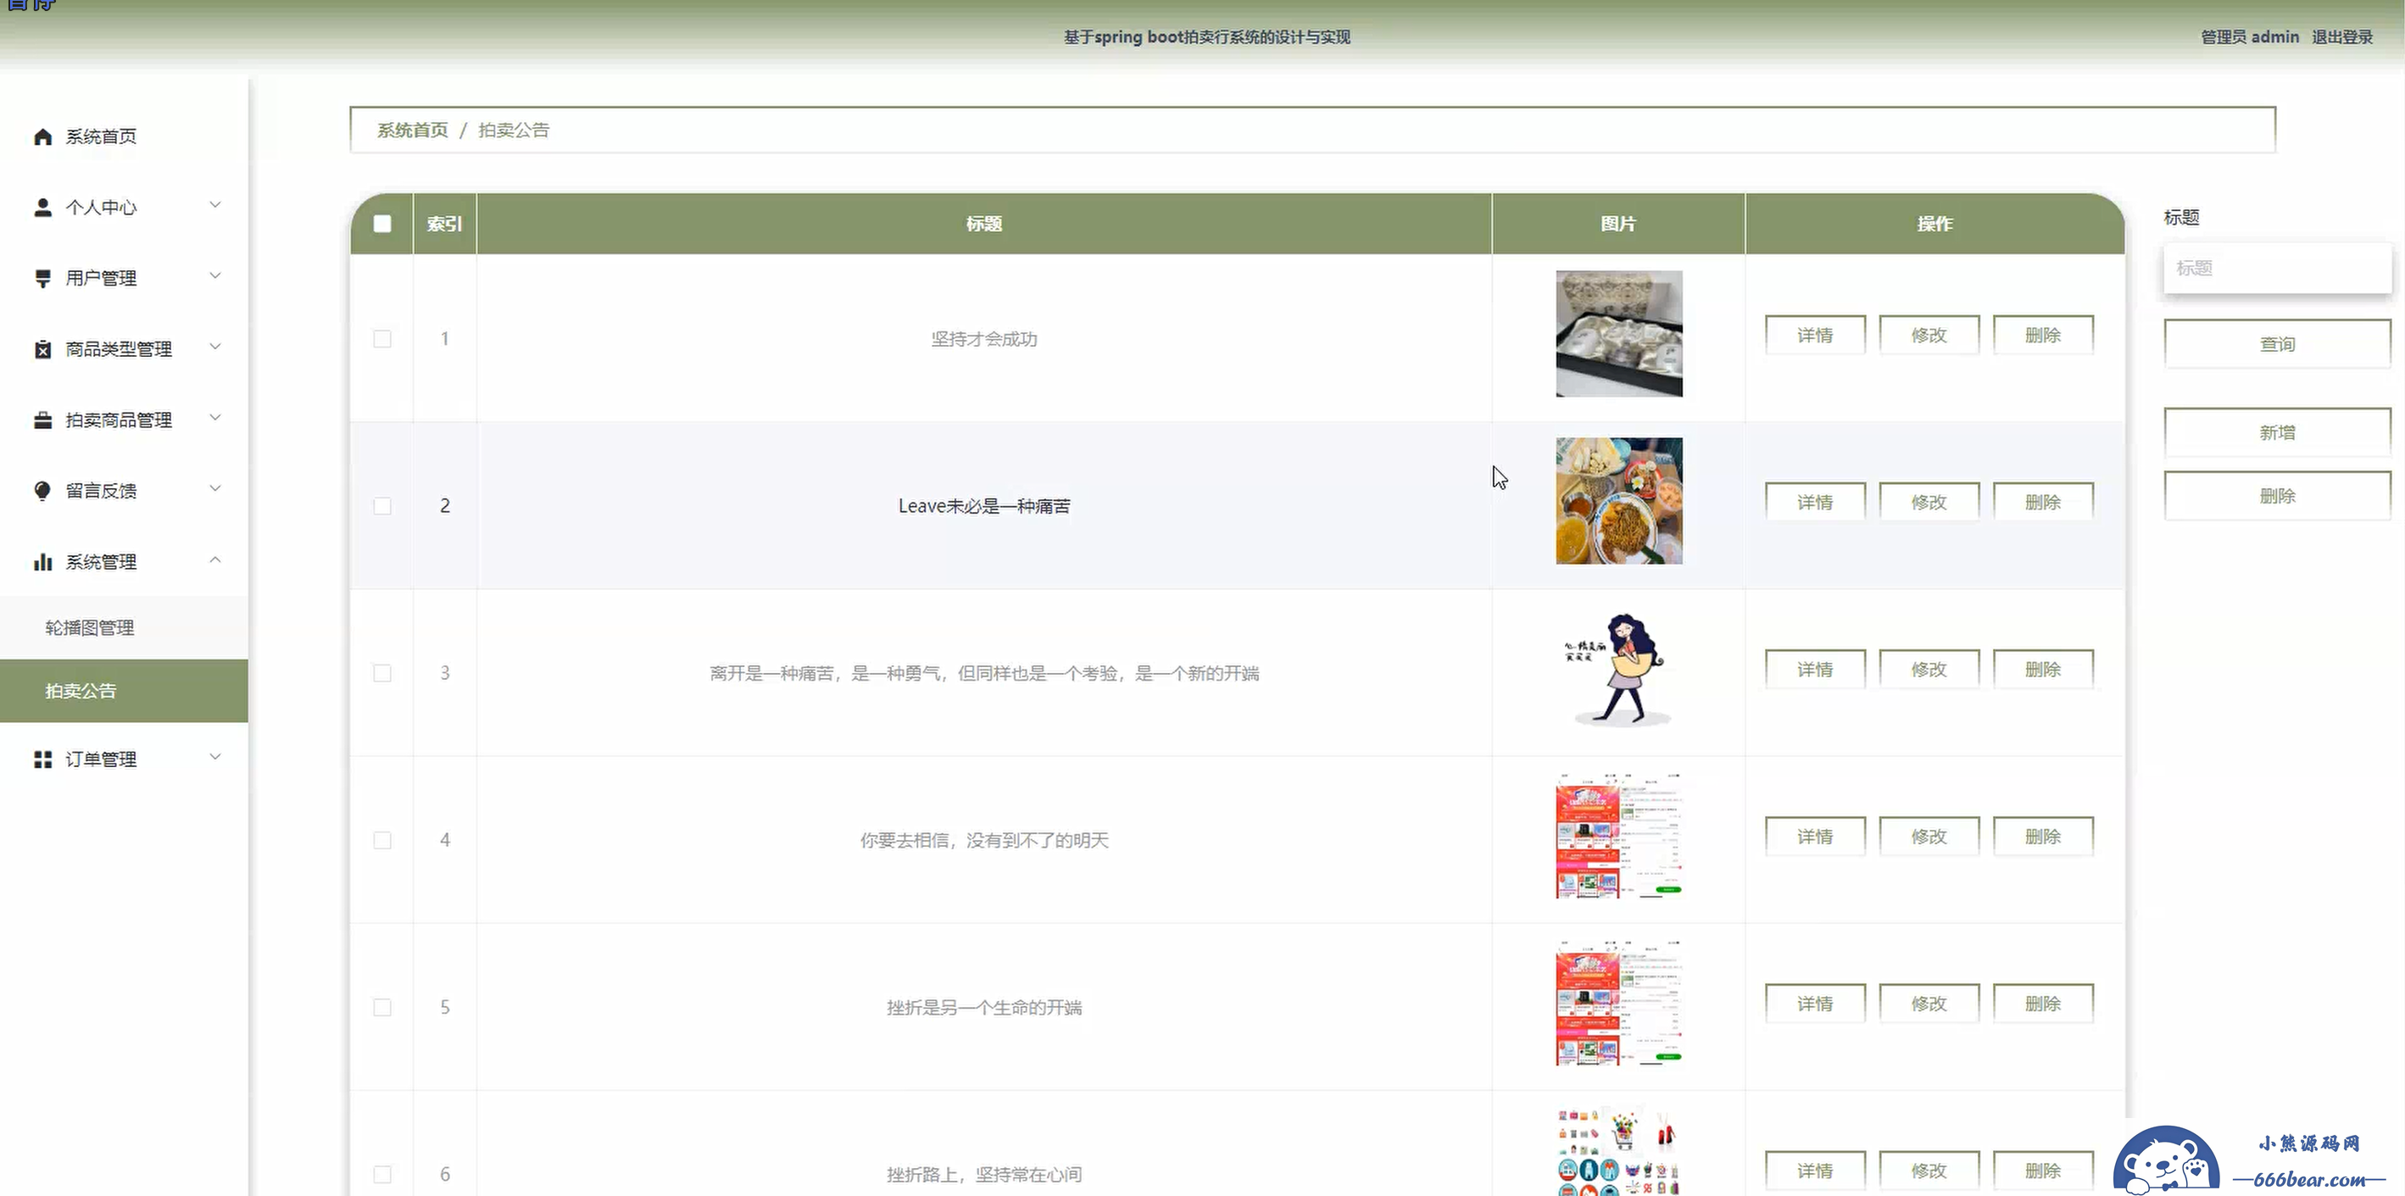Click 修改 for row 4
2405x1196 pixels.
click(1929, 837)
